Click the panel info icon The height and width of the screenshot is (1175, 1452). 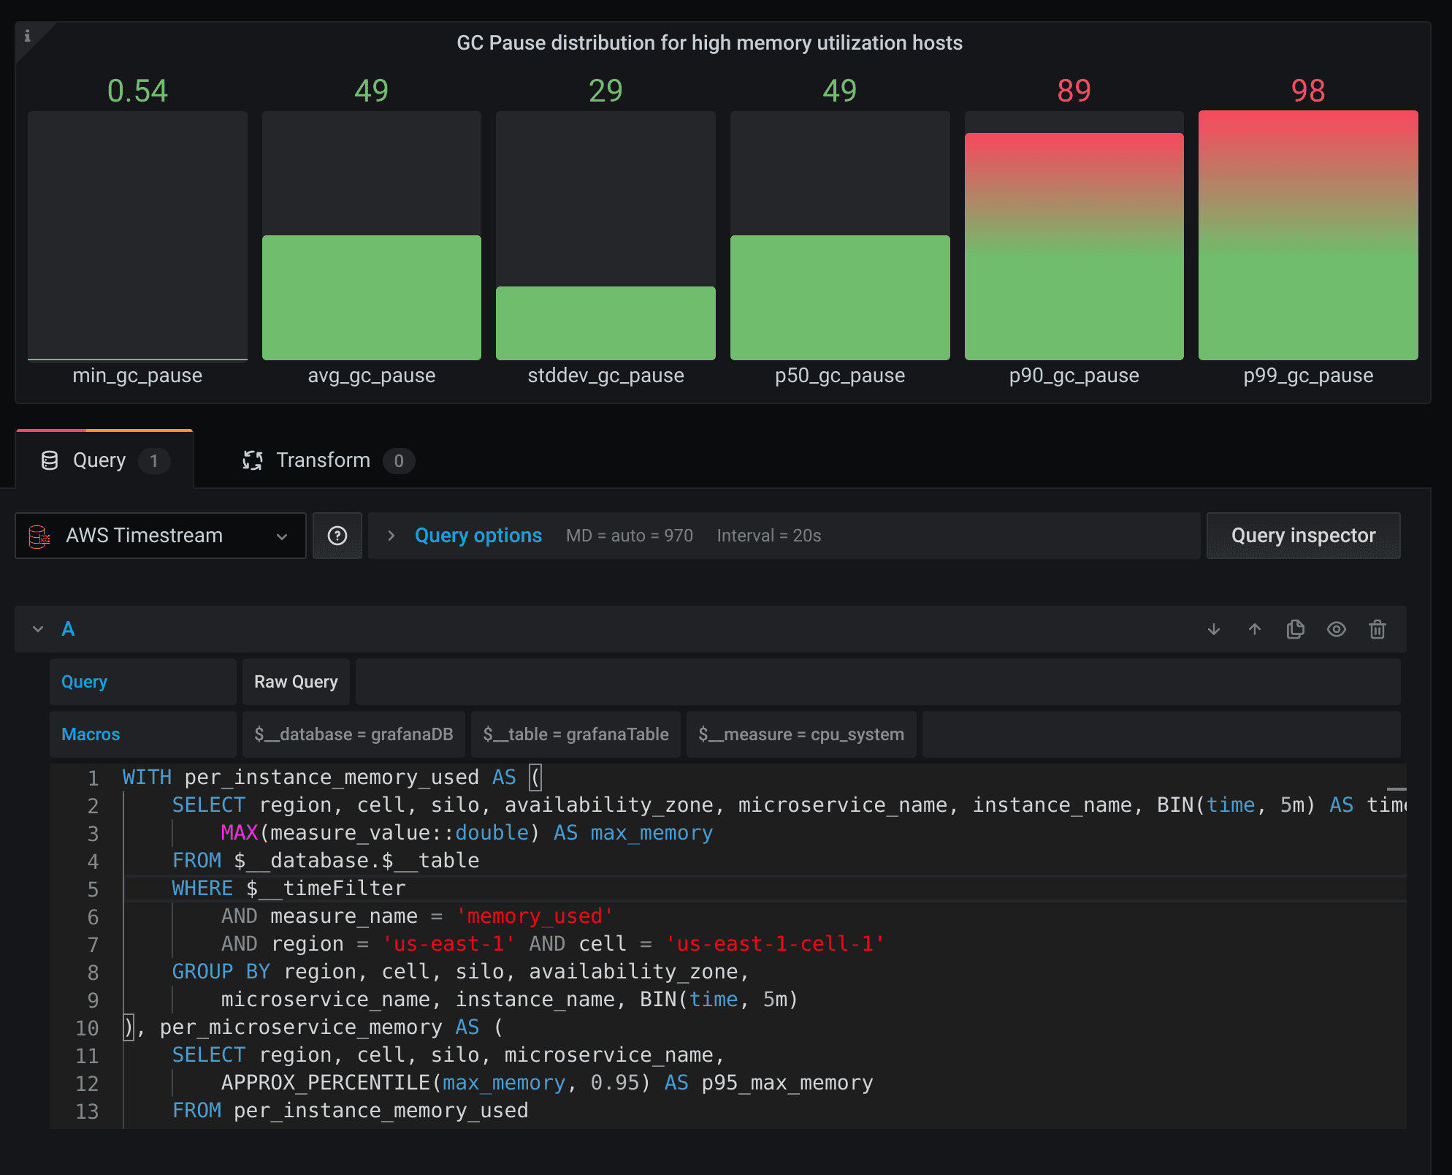pos(28,36)
